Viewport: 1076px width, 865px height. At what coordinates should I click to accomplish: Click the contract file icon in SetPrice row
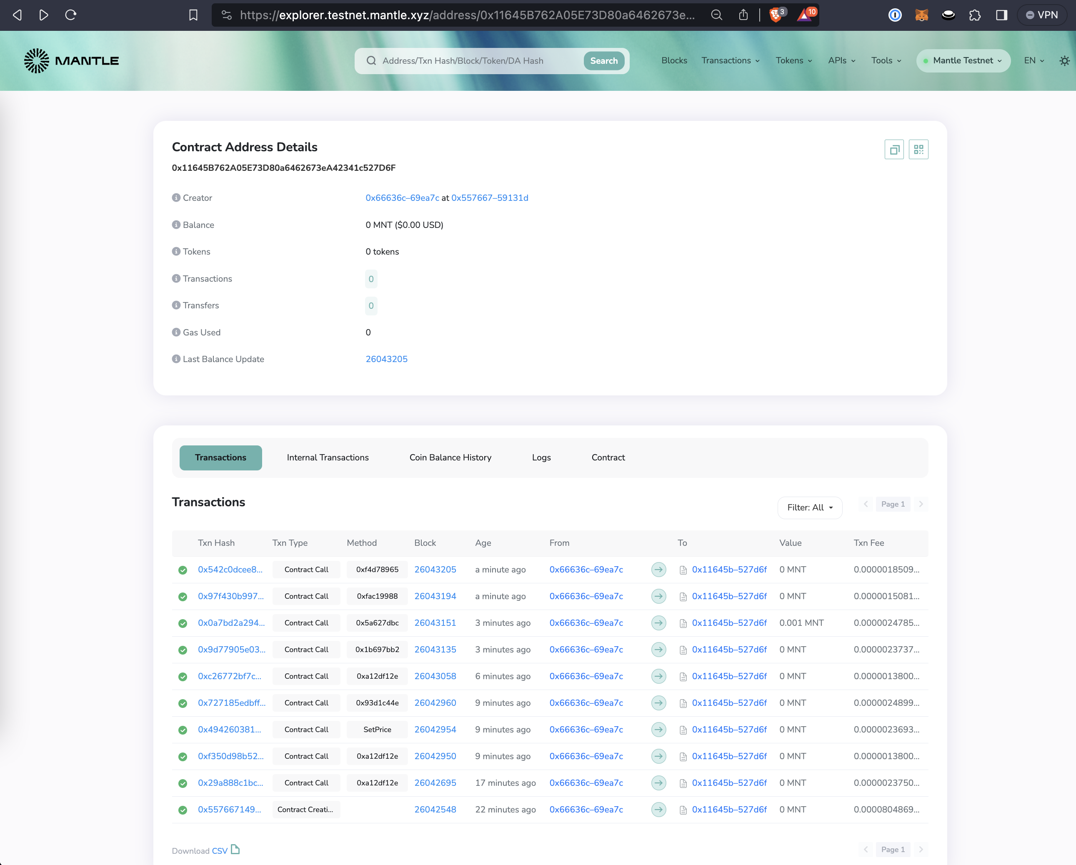[x=683, y=730]
